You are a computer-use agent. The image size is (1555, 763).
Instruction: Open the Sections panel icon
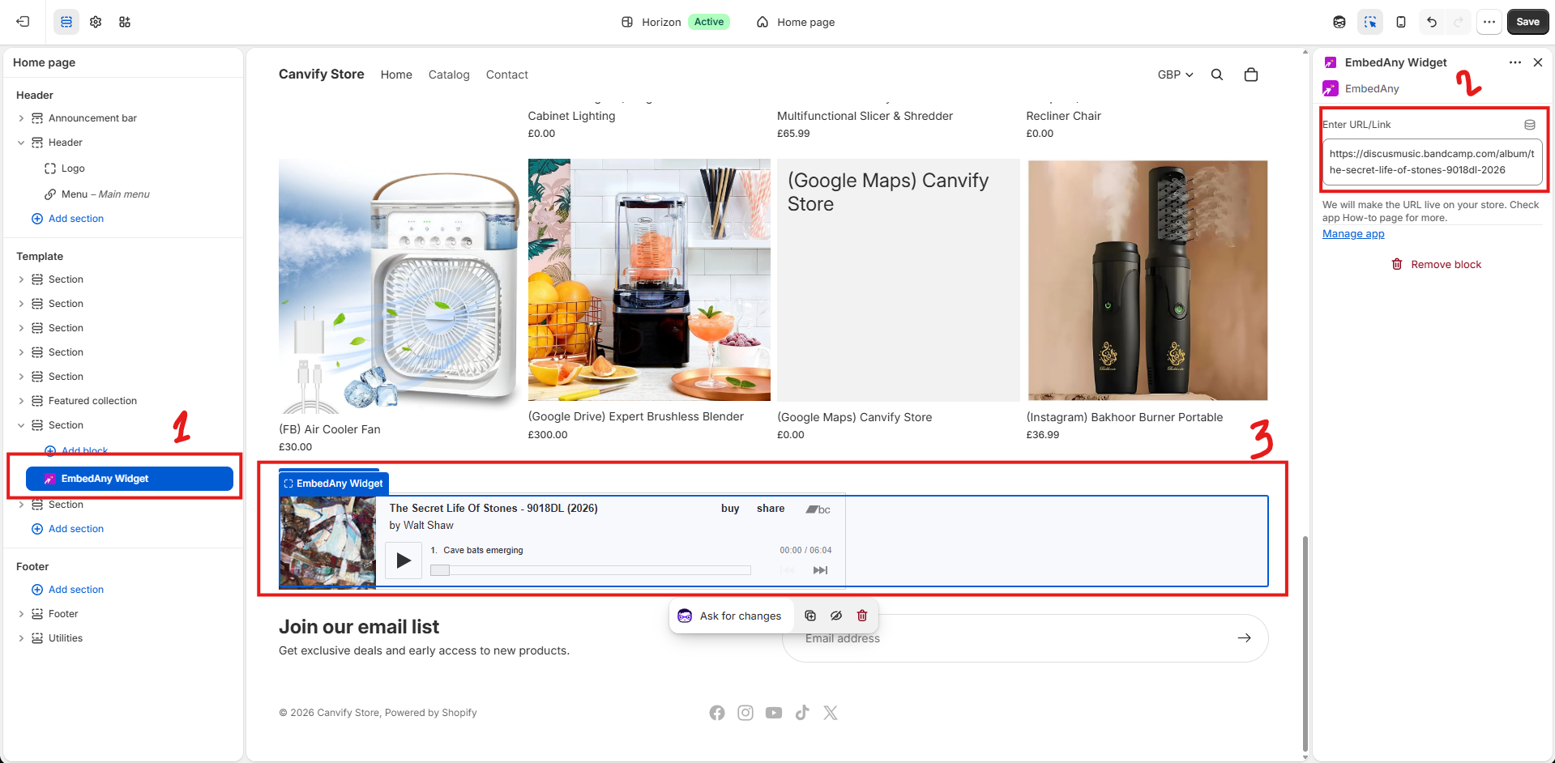(x=66, y=22)
